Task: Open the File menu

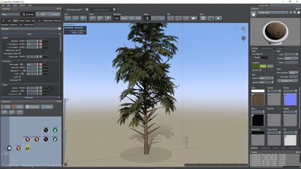Action: click(3, 5)
